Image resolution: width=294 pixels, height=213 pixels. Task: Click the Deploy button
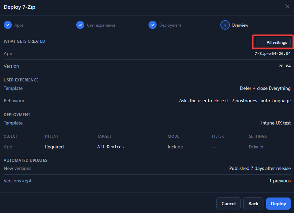[x=278, y=204]
